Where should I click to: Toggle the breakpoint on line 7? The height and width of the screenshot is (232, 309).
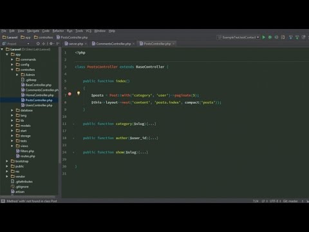click(x=70, y=94)
